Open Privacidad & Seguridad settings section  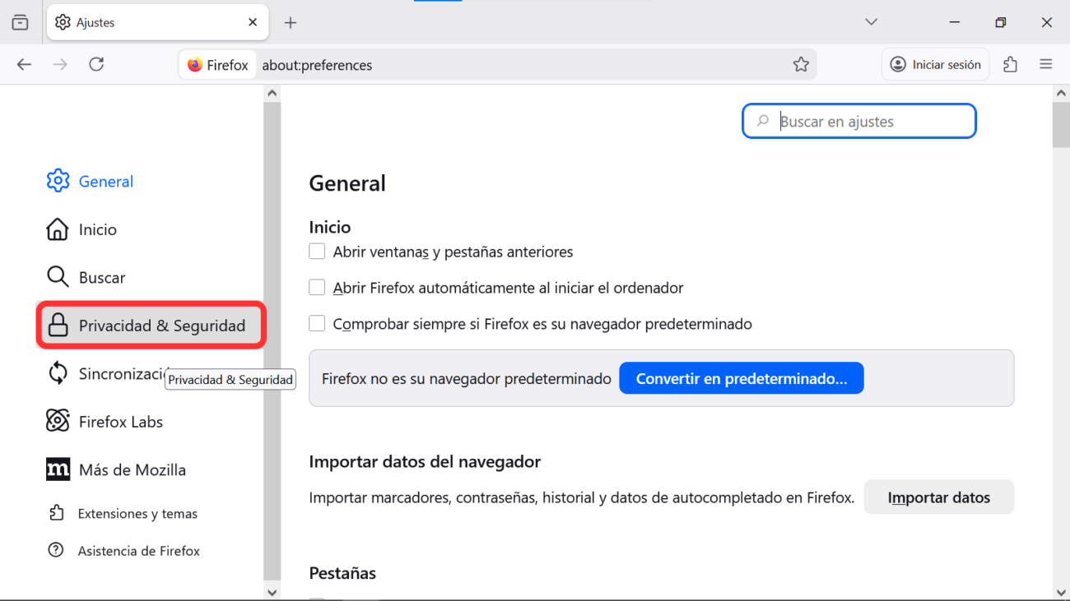[x=151, y=326]
